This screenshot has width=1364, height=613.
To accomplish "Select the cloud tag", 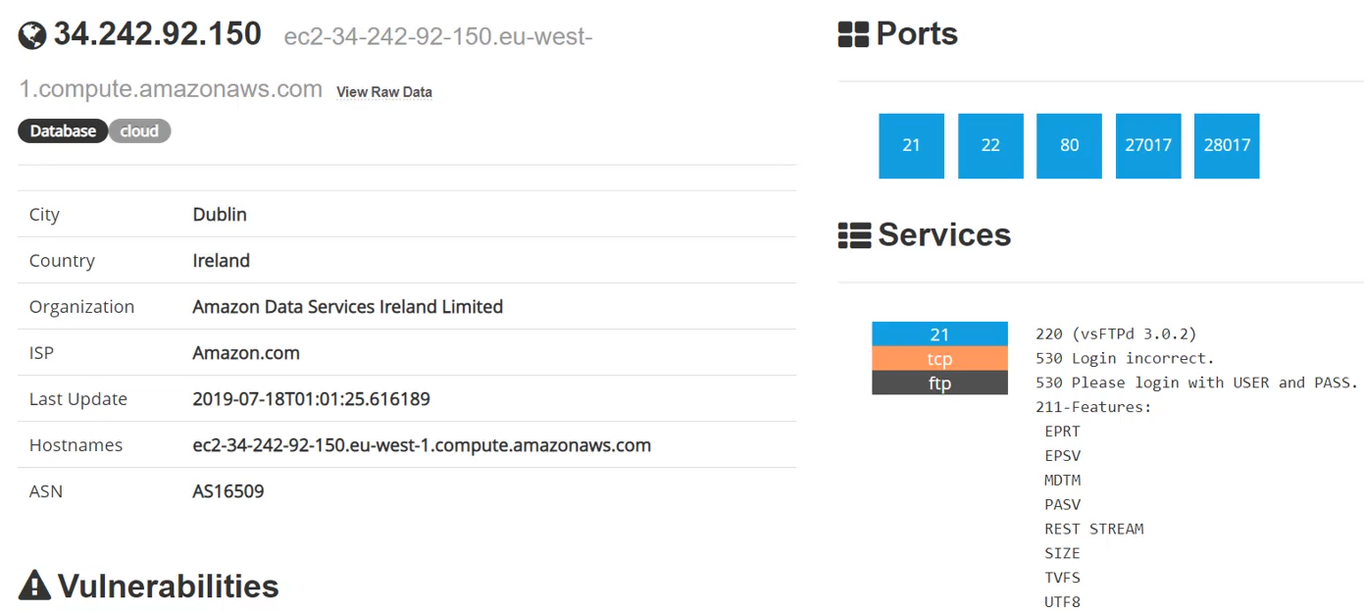I will [x=139, y=130].
